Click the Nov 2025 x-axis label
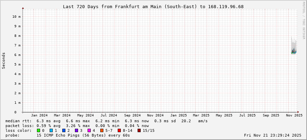 (294, 115)
